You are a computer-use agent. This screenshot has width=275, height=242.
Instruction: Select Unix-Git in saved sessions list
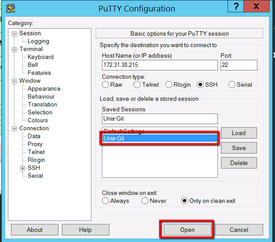(160, 139)
